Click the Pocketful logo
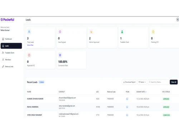The width and height of the screenshot is (179, 134). pyautogui.click(x=8, y=20)
